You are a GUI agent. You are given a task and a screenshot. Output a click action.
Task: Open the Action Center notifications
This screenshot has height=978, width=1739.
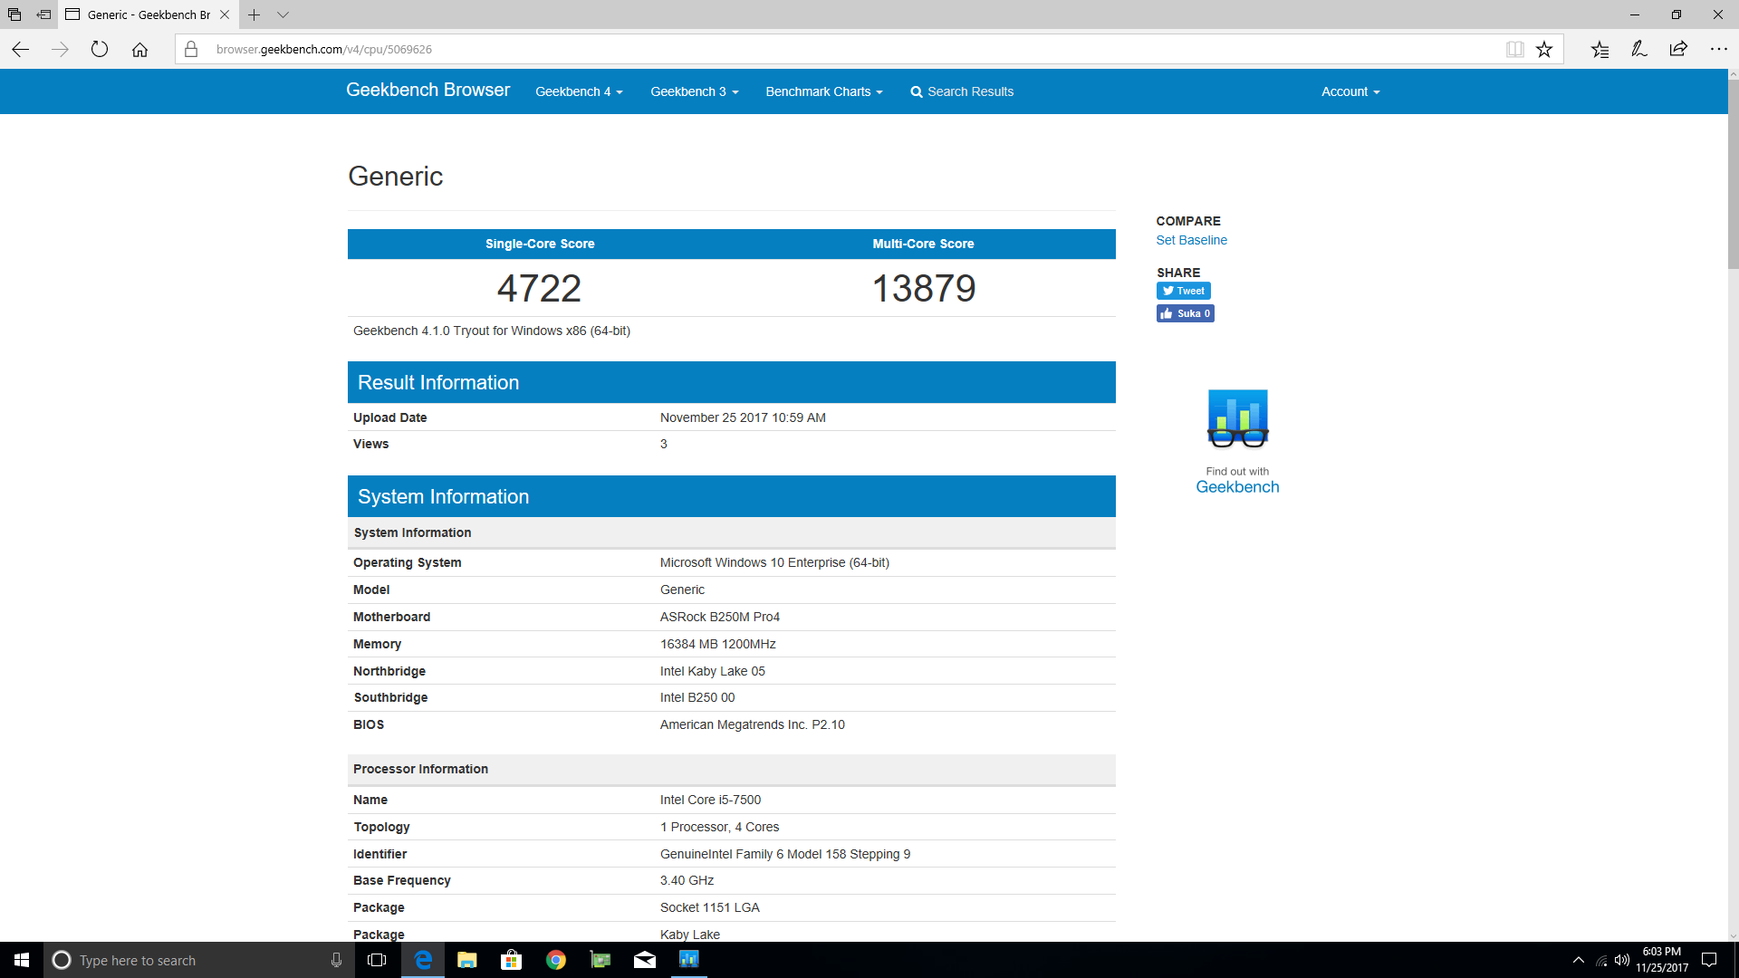[1709, 960]
